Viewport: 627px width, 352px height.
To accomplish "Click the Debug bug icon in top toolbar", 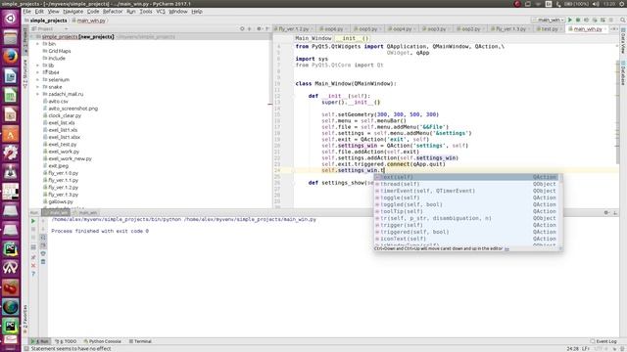I will coord(578,20).
